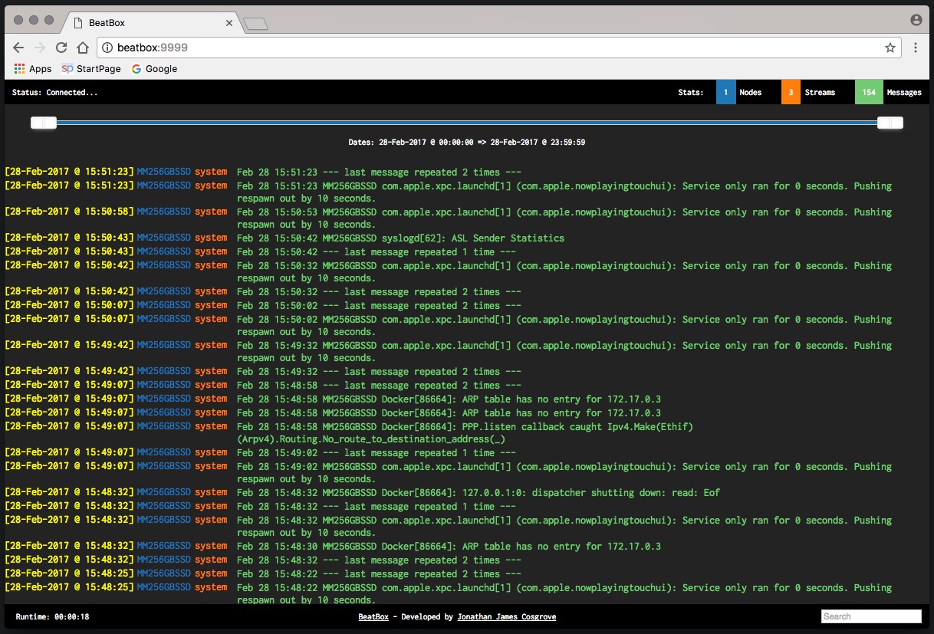This screenshot has width=934, height=634.
Task: Click the Runtime: 00:00:18 text
Action: coord(52,616)
